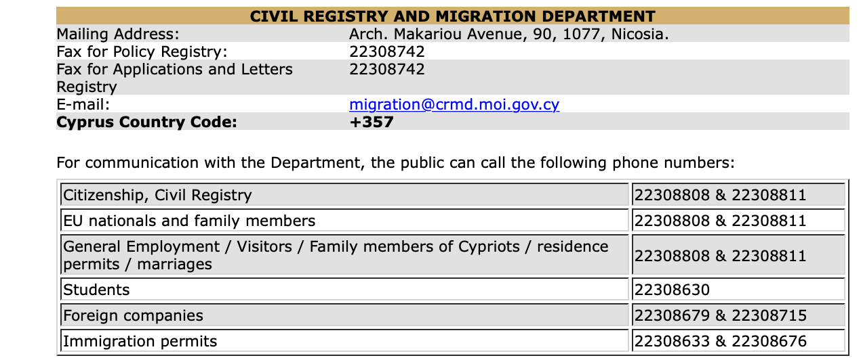Select the phone numbers for EU nationals row
861x360 pixels.
click(x=720, y=221)
